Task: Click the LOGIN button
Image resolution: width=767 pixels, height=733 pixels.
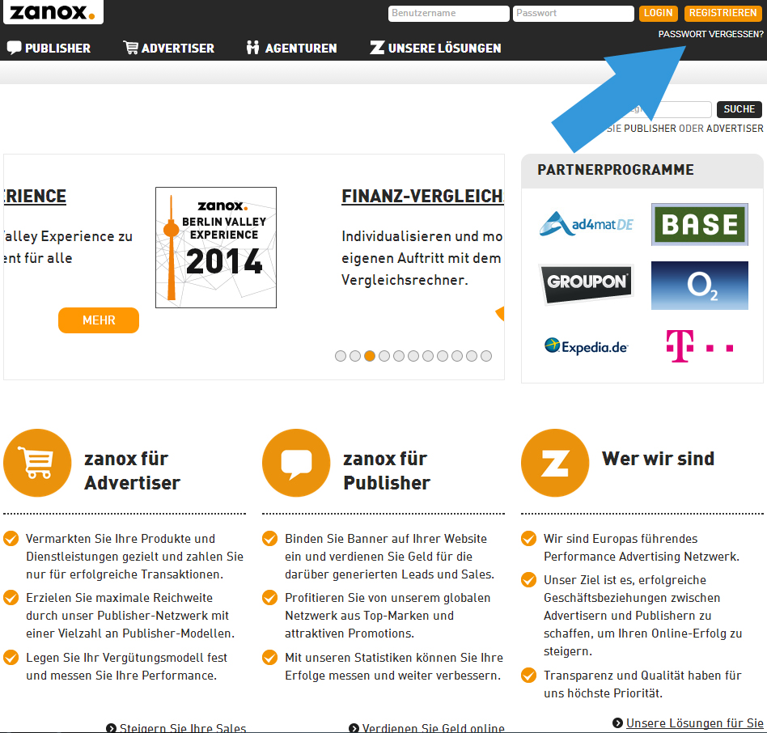Action: [x=658, y=13]
